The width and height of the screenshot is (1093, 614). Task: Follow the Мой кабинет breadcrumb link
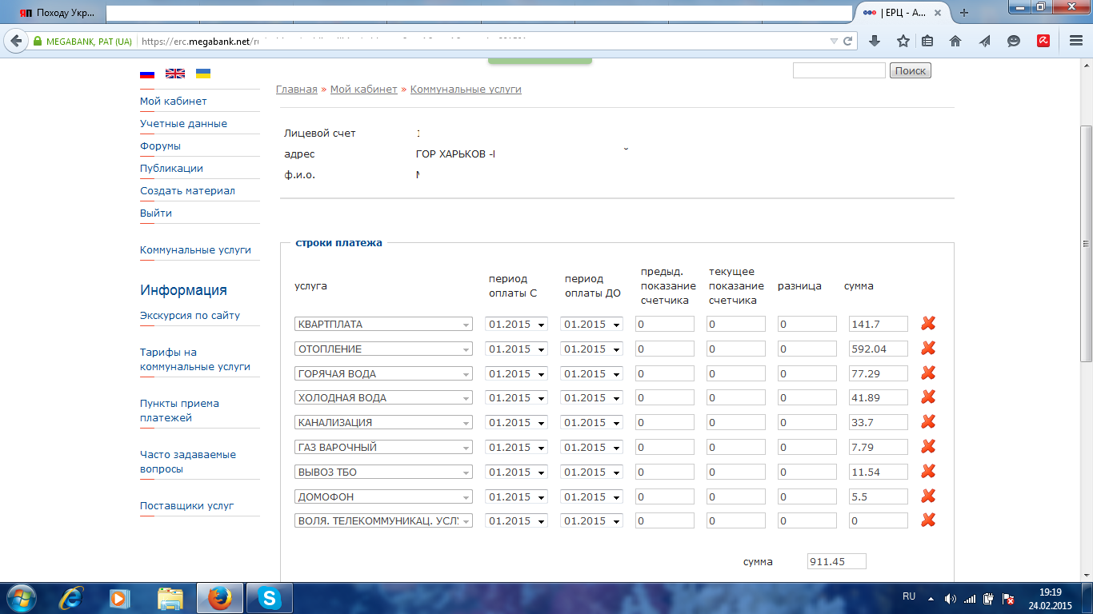pyautogui.click(x=364, y=90)
